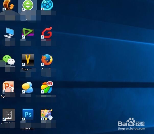Select the Vitascene icon label text
This screenshot has height=134, width=154.
click(x=26, y=69)
